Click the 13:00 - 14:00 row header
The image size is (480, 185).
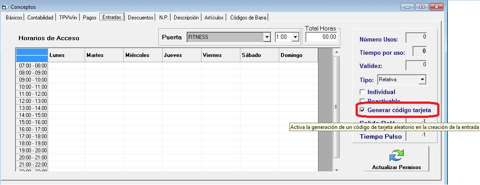32,108
